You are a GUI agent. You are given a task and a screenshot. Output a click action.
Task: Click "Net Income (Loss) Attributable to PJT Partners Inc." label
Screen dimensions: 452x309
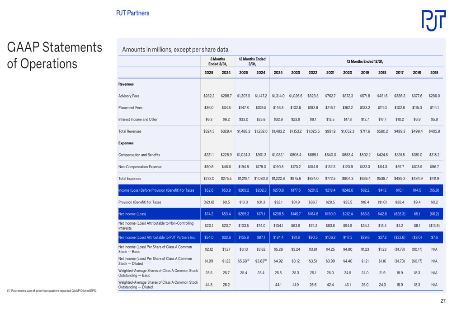tap(157, 238)
